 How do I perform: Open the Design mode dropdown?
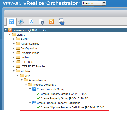click(94, 3)
